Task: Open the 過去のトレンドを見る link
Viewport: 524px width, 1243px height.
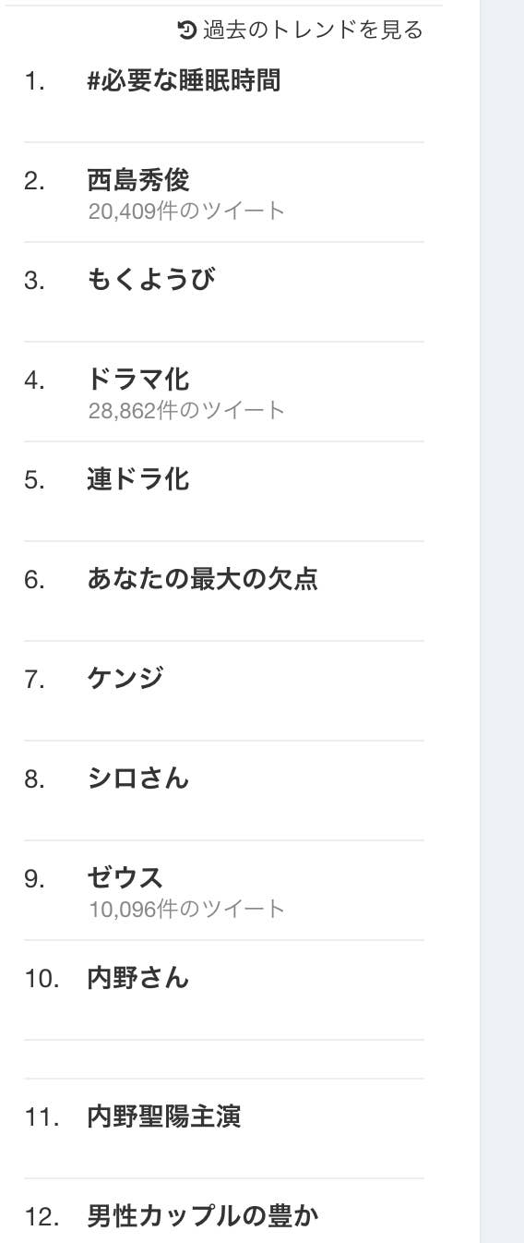Action: [313, 30]
